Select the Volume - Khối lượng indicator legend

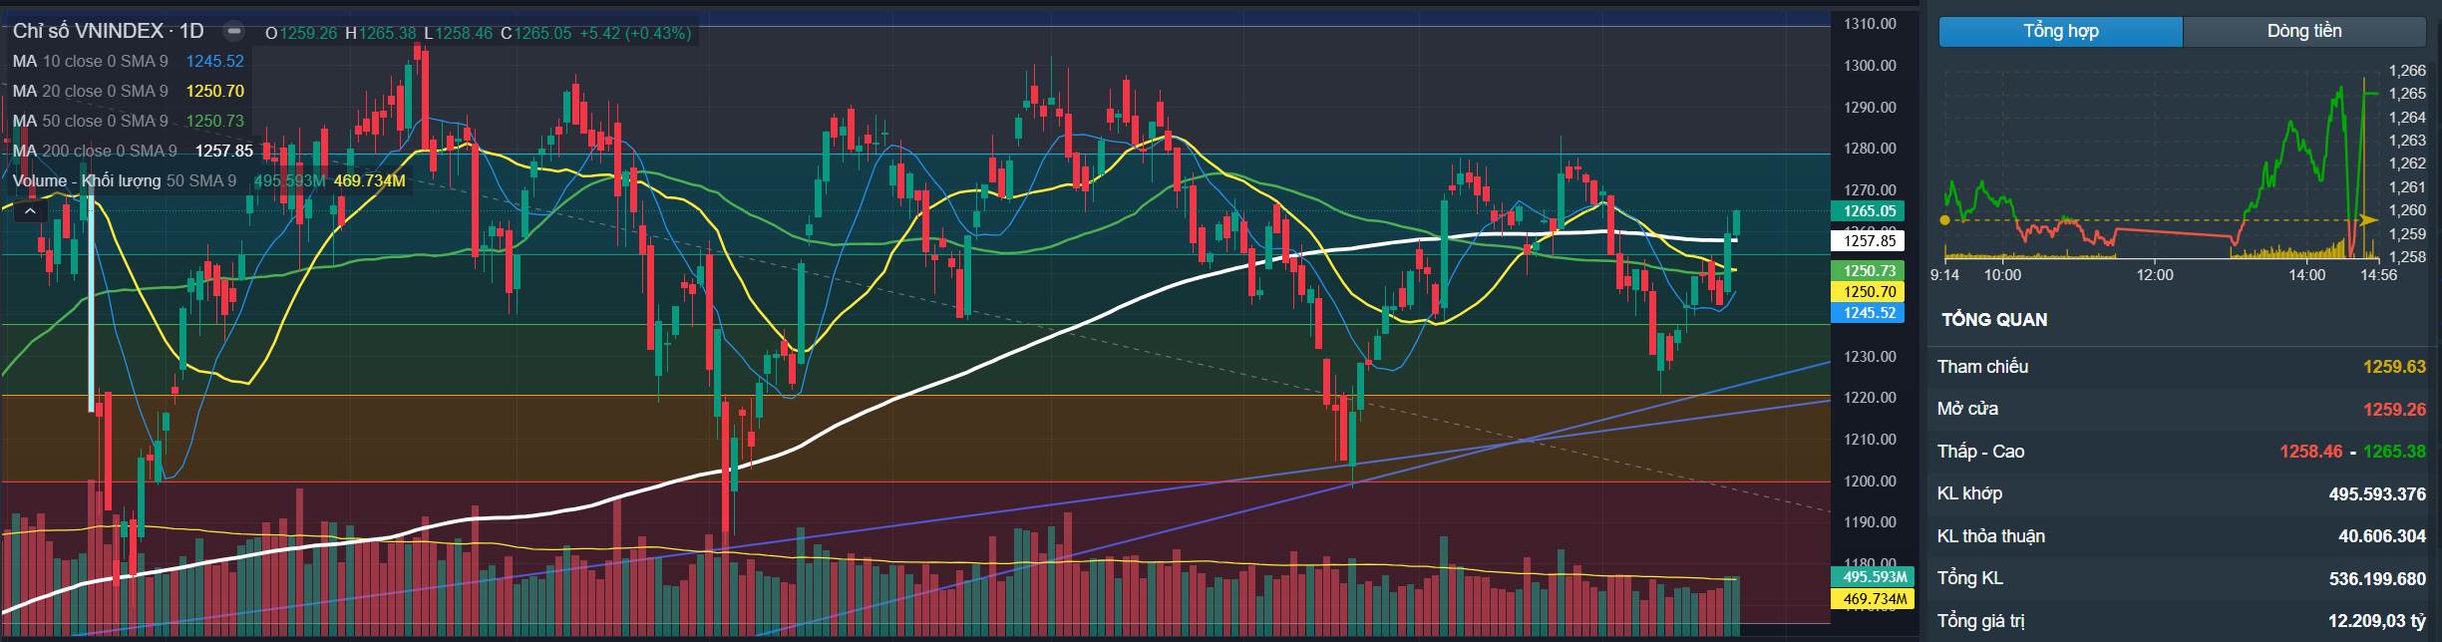click(124, 180)
